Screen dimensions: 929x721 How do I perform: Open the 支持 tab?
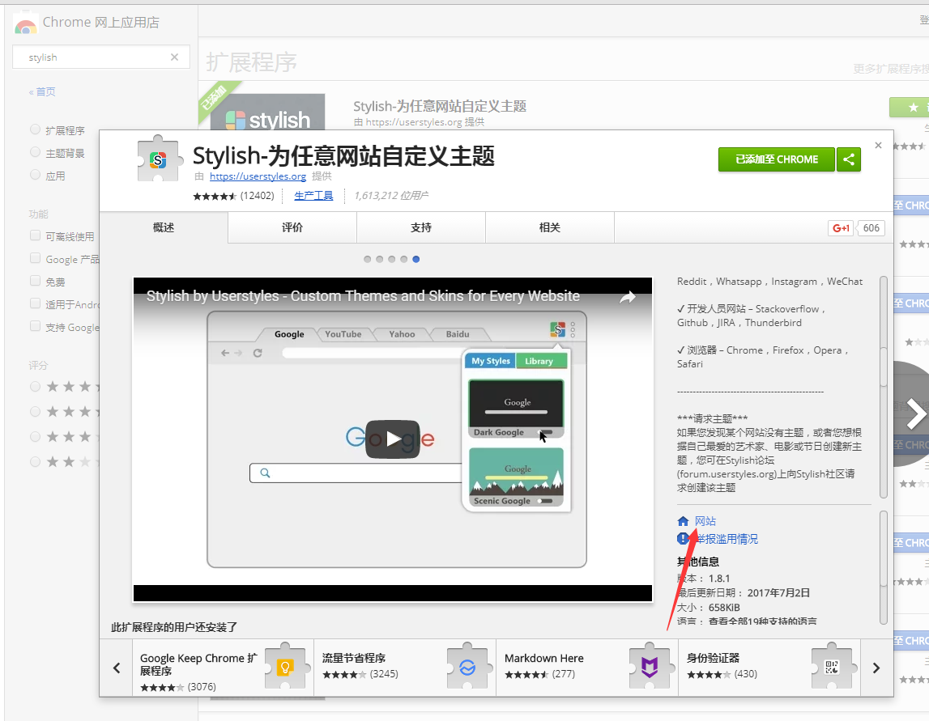(x=421, y=227)
